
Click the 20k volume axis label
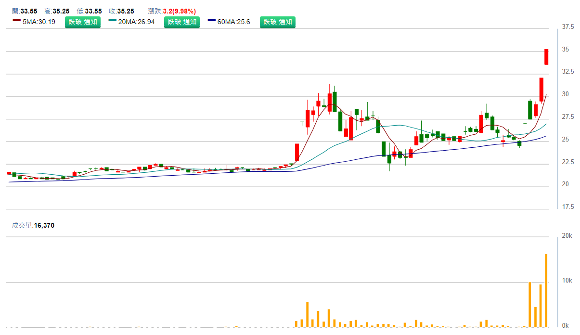click(567, 236)
